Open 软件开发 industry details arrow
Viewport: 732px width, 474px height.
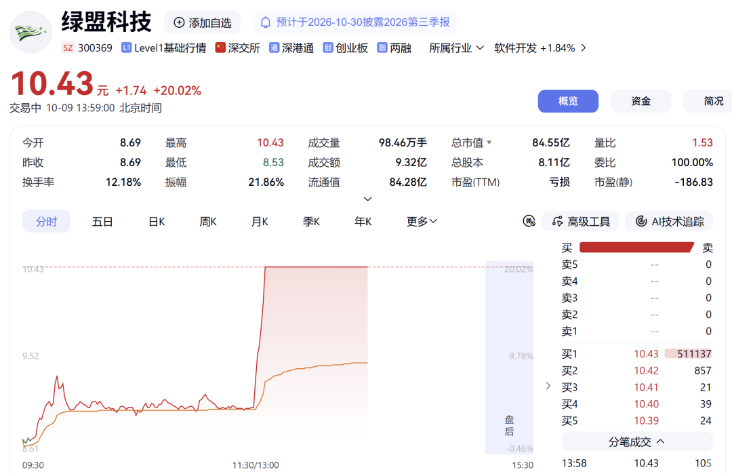coord(584,47)
